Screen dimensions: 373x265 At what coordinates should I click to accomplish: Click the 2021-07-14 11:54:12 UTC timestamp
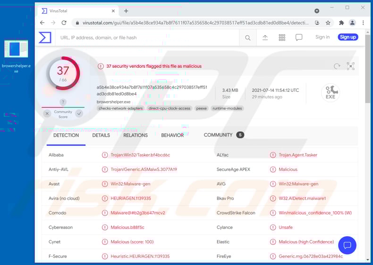click(x=275, y=90)
